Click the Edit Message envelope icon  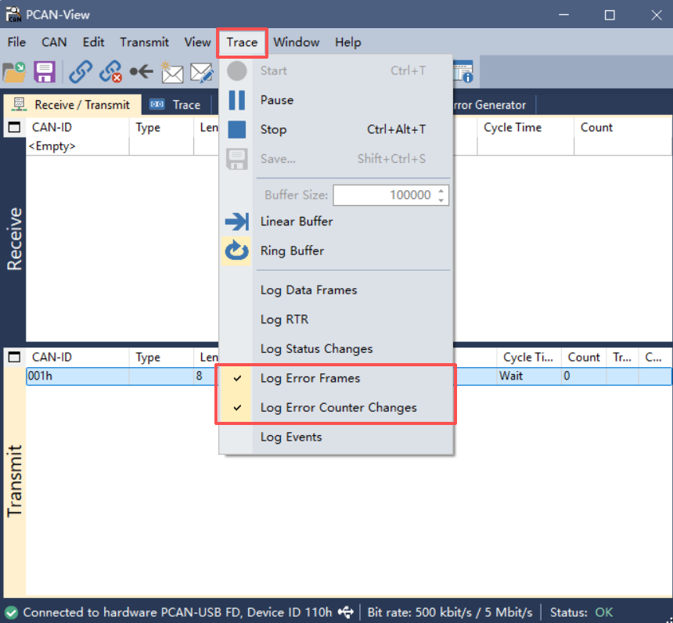tap(202, 73)
